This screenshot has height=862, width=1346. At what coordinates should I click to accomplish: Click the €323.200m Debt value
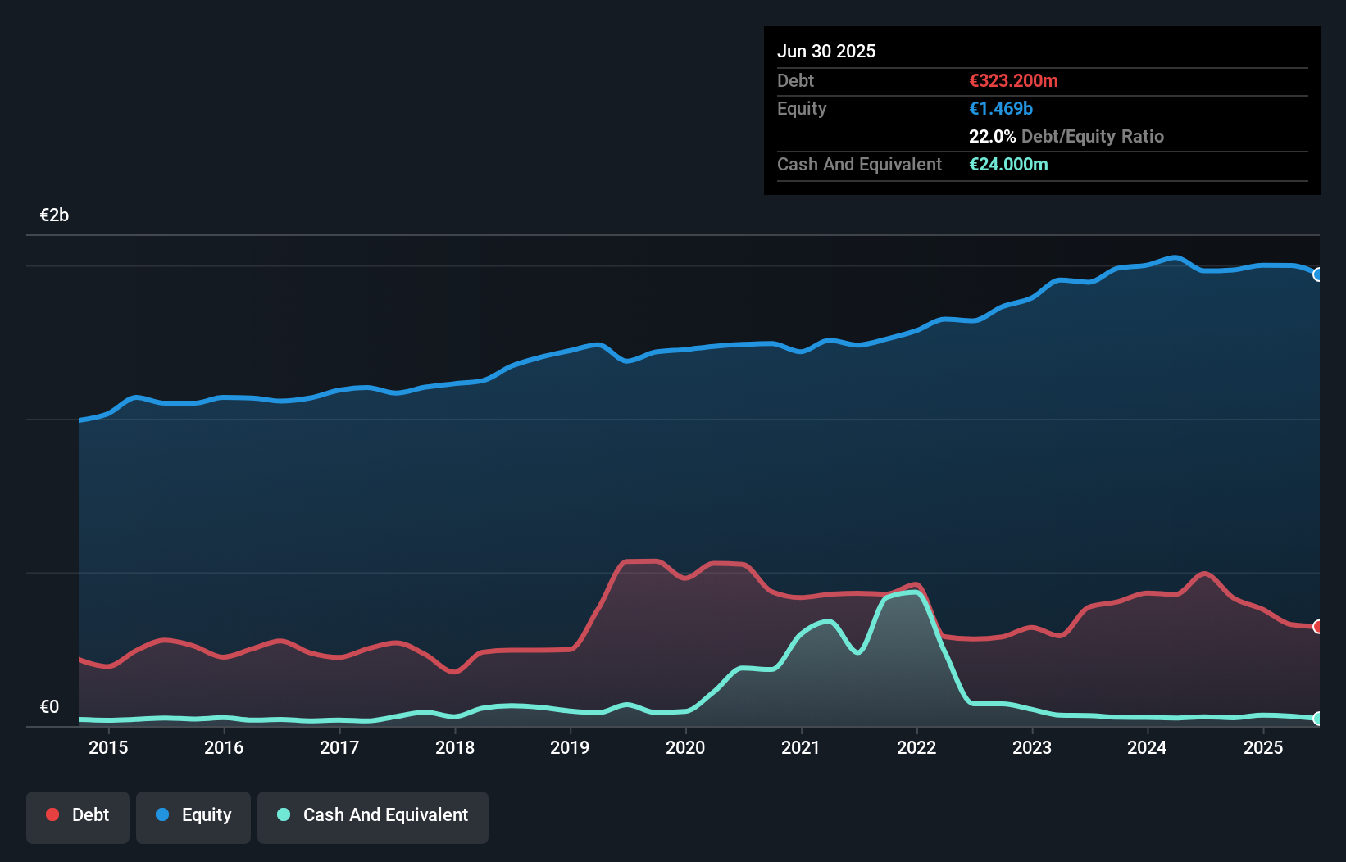tap(1013, 80)
